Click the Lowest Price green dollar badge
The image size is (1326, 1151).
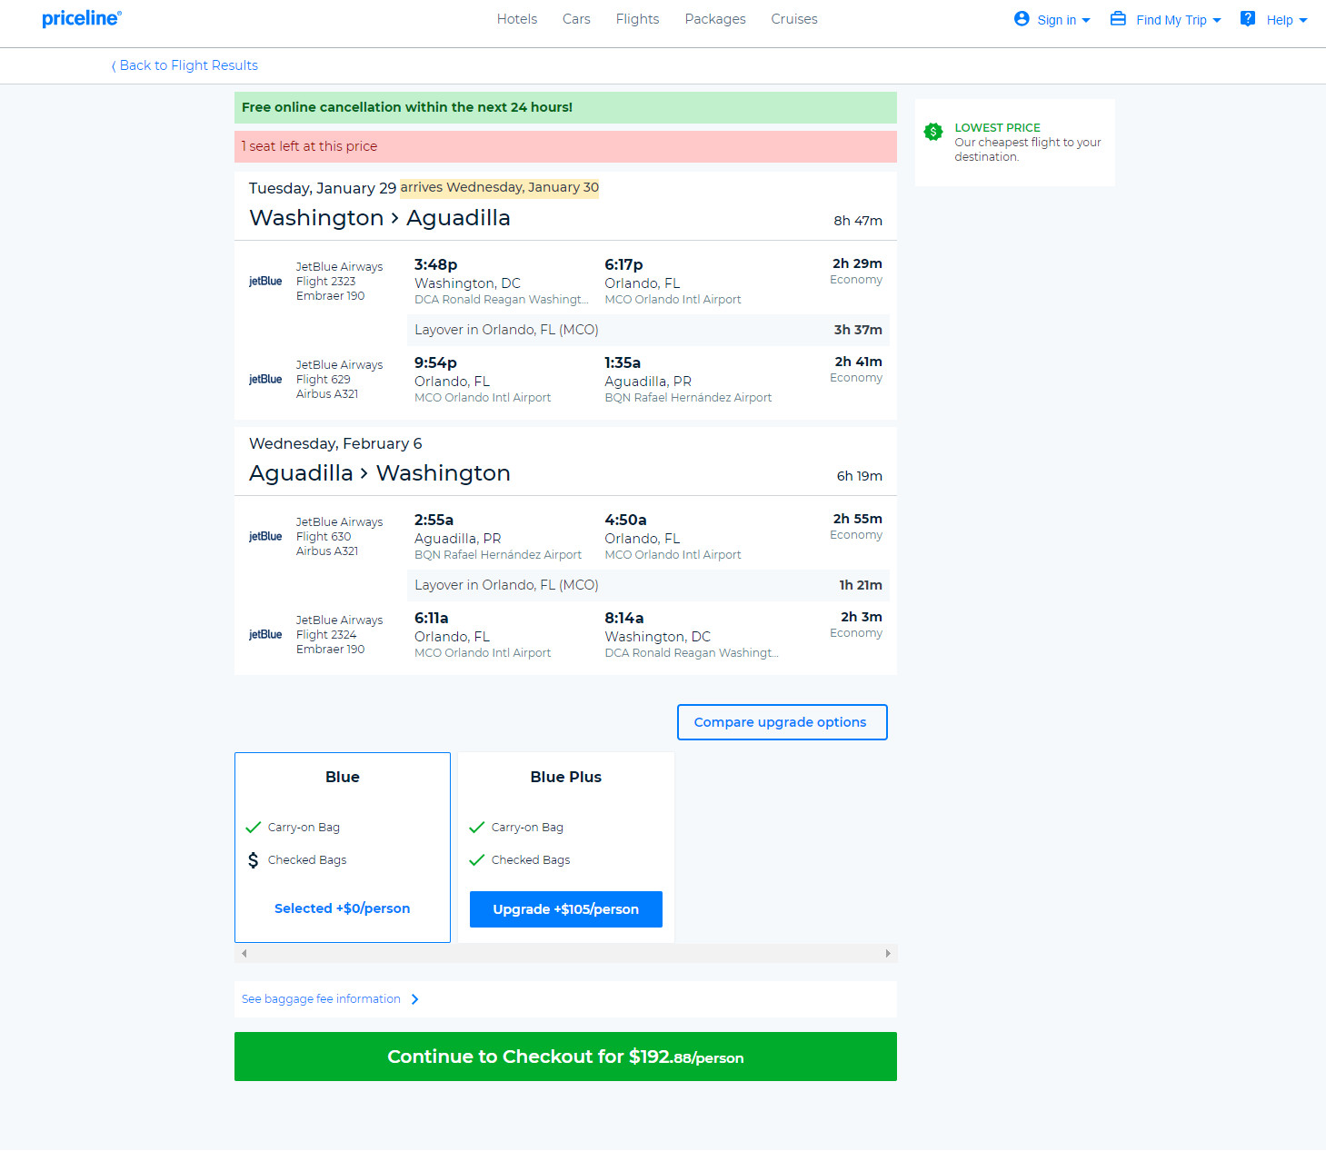coord(933,132)
